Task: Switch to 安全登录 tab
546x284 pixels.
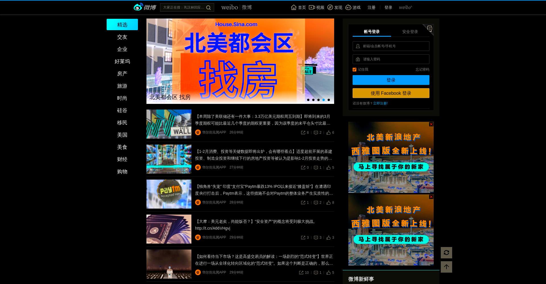Action: click(410, 32)
